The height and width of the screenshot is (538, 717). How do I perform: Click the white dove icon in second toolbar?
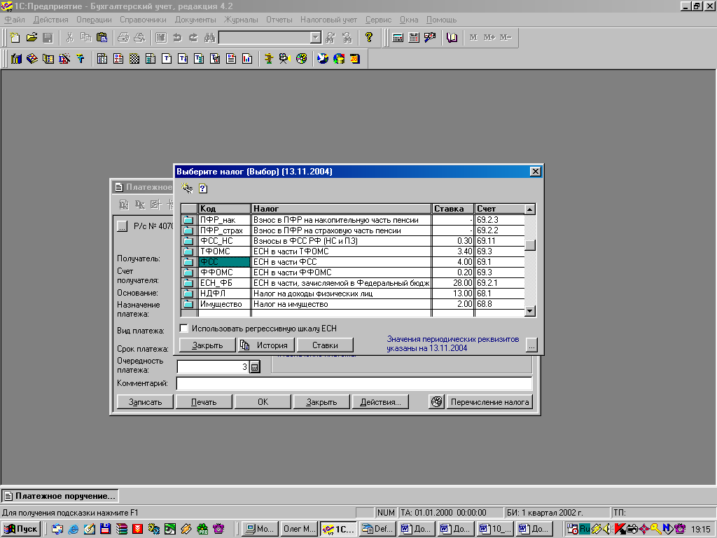click(x=323, y=59)
